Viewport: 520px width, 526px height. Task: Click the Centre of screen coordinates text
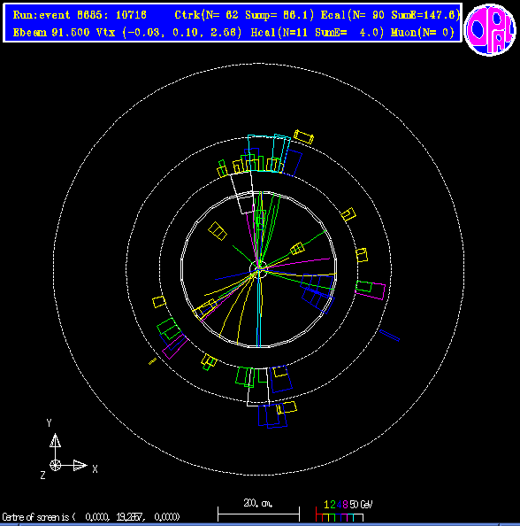coord(91,517)
